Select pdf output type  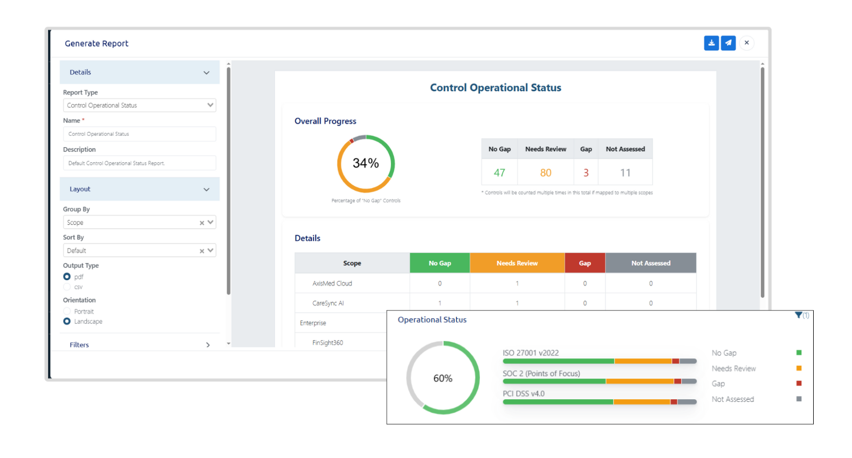coord(67,276)
